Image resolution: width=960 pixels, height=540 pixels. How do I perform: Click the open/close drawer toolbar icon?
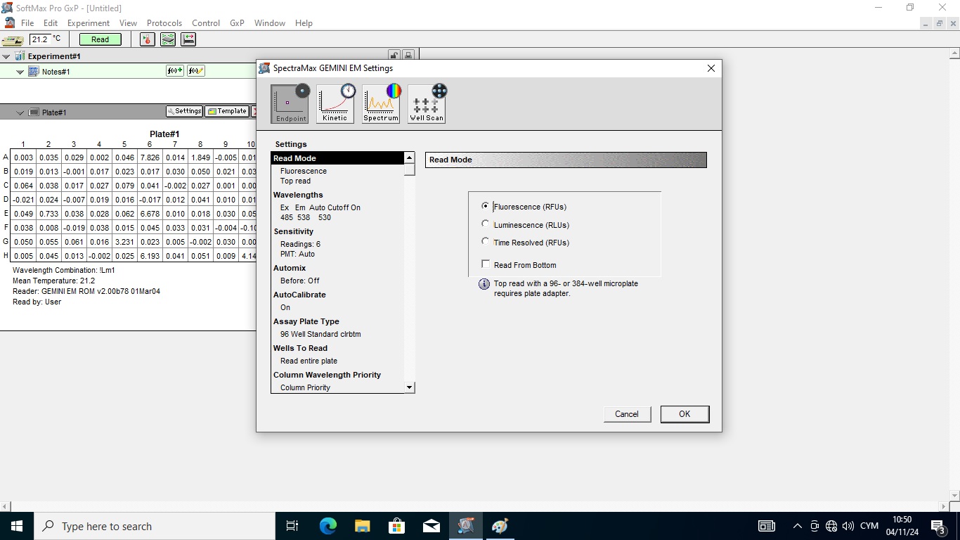click(x=188, y=39)
